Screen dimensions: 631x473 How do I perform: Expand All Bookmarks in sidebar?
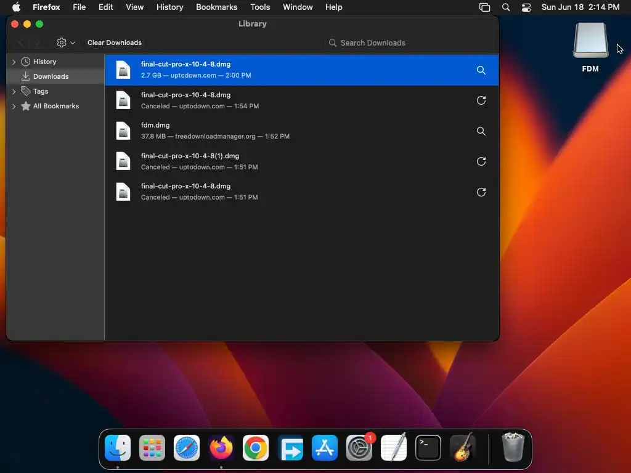(x=14, y=106)
